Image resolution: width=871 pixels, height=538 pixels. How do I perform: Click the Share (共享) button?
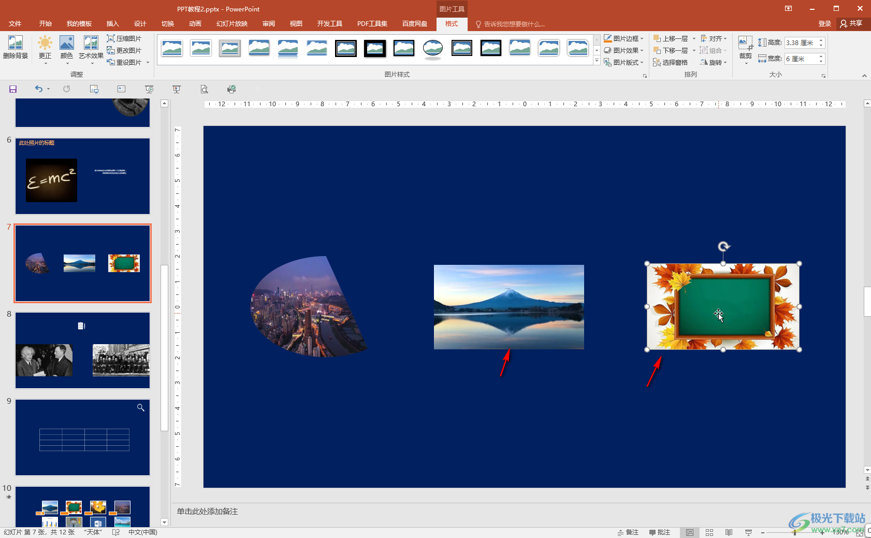pos(852,24)
